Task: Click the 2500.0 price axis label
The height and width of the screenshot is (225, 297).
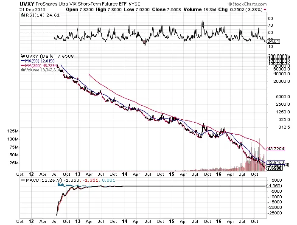Action: pos(283,104)
